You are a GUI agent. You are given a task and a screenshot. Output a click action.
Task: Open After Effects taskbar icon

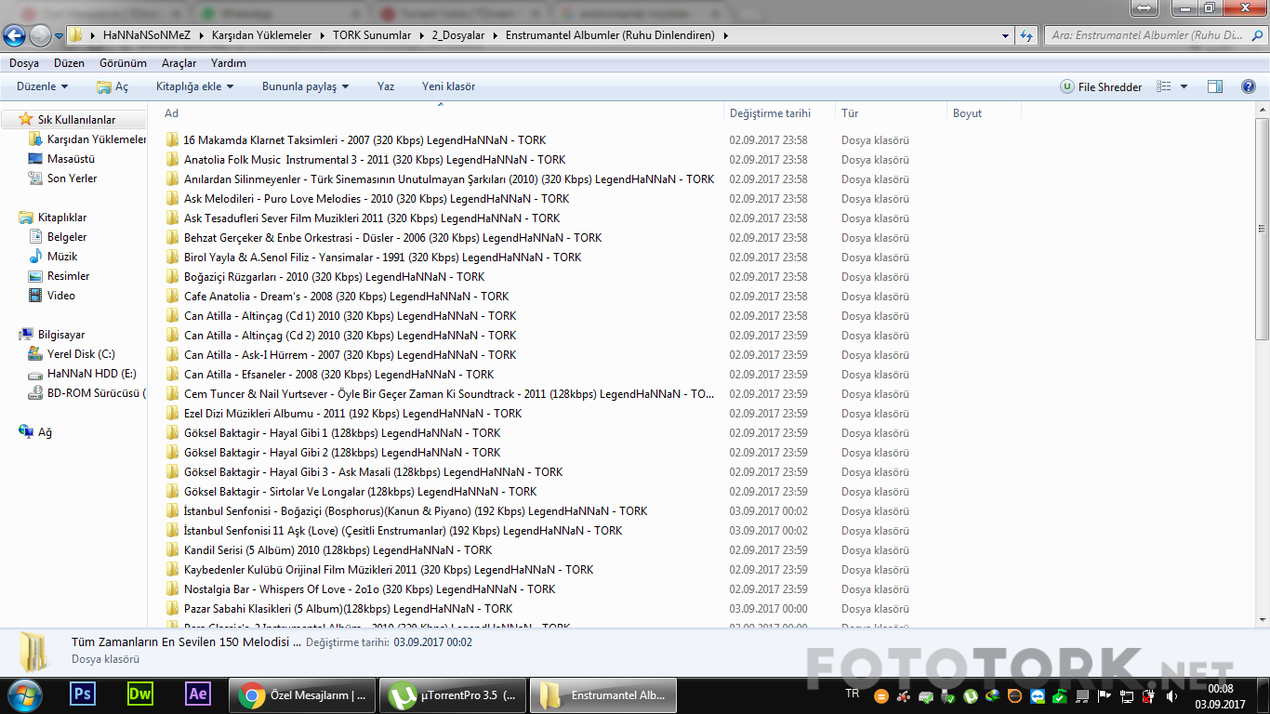tap(198, 694)
